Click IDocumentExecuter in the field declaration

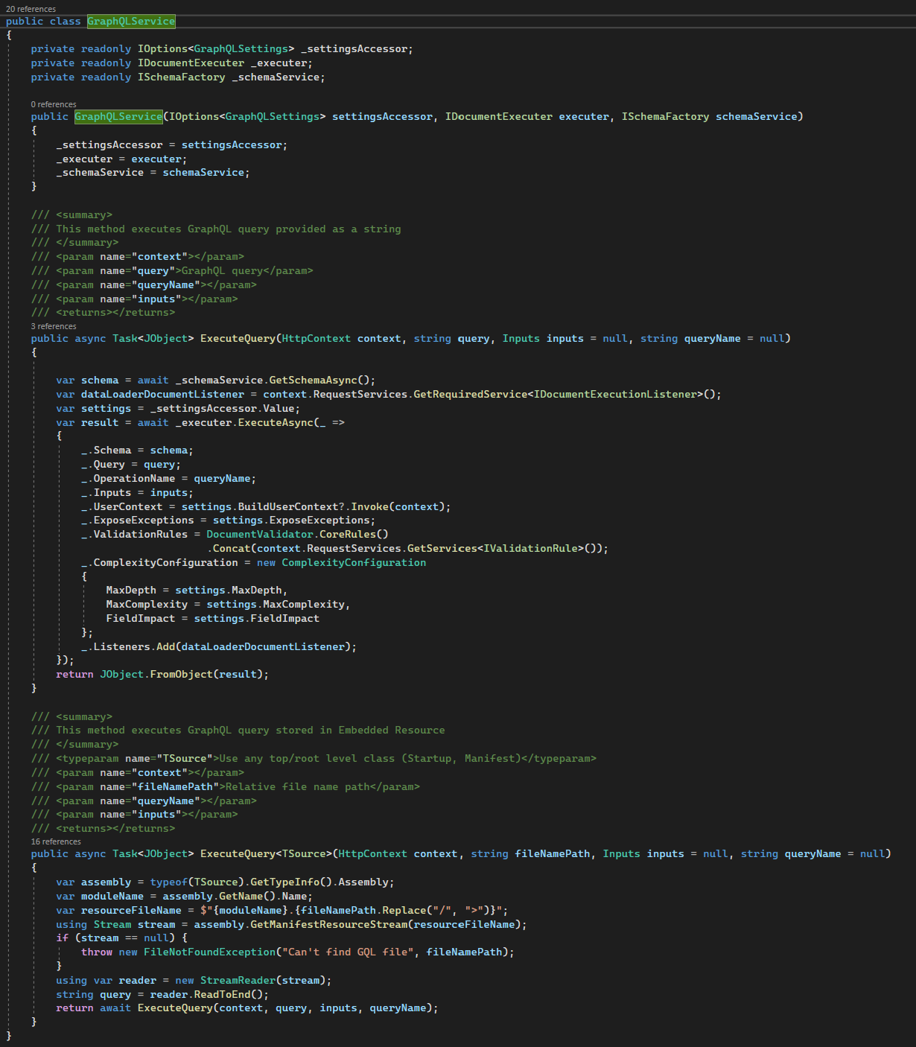point(191,63)
